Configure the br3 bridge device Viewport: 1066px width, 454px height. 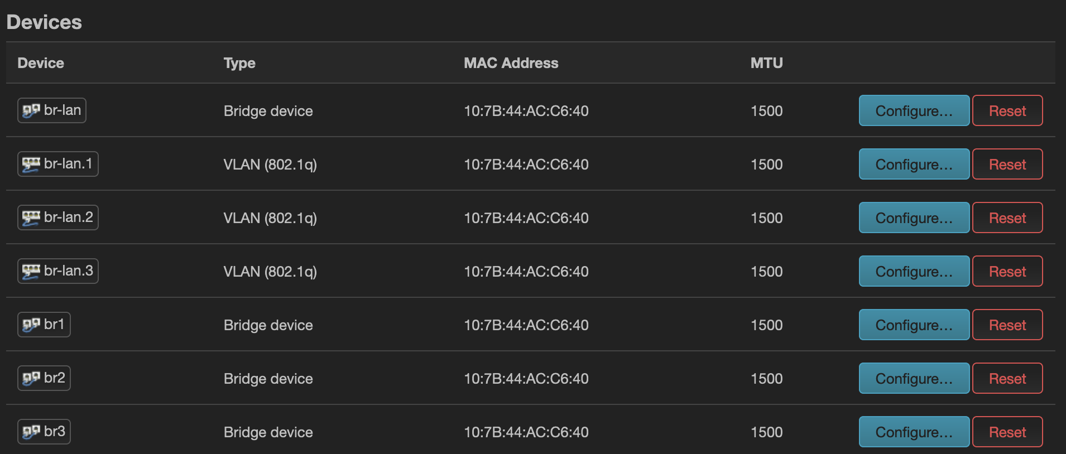tap(914, 432)
